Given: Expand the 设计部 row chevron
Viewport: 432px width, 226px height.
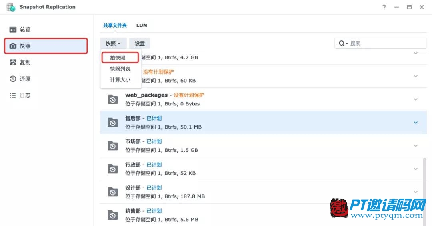Looking at the screenshot, I should (x=416, y=192).
